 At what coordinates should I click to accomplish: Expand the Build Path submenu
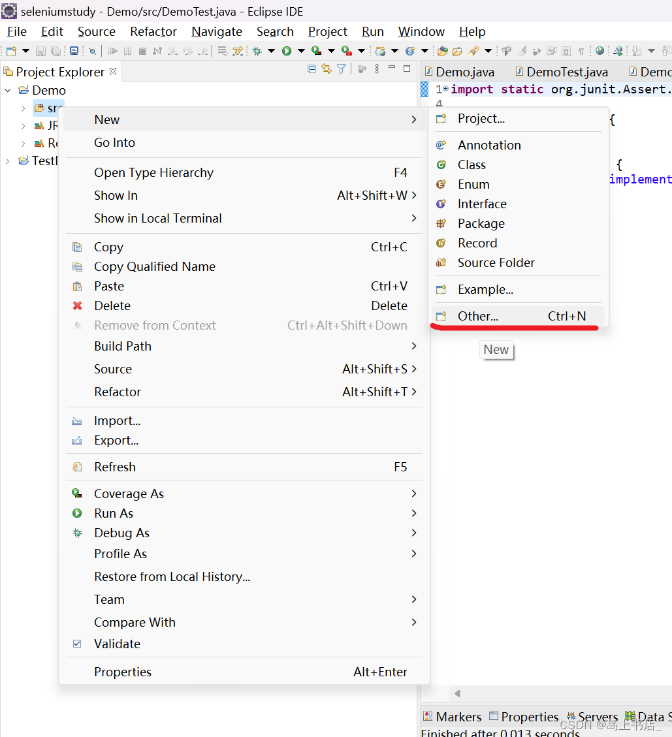[414, 346]
